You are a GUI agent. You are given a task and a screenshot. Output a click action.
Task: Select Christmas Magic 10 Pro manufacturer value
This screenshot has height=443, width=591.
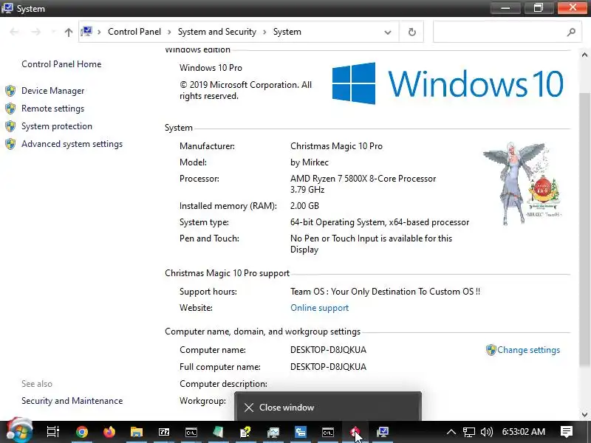tap(336, 146)
